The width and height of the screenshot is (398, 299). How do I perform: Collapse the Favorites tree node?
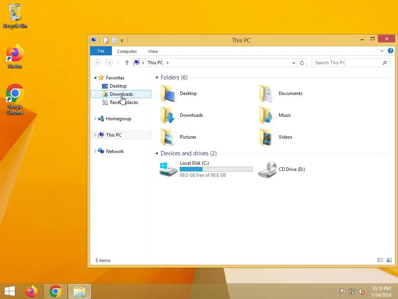[95, 77]
